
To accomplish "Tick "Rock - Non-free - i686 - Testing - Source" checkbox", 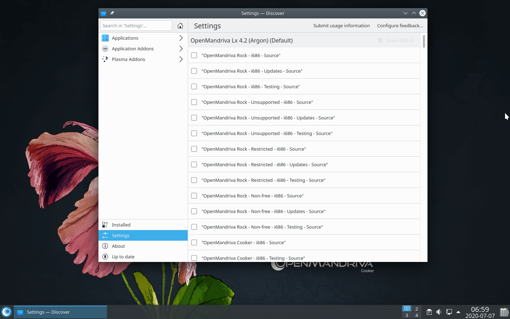I will pos(194,227).
